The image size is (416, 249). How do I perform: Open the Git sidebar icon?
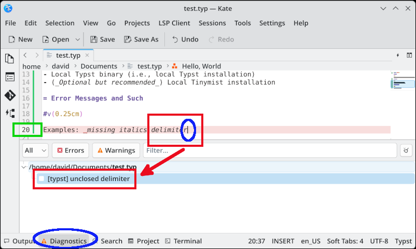10,95
